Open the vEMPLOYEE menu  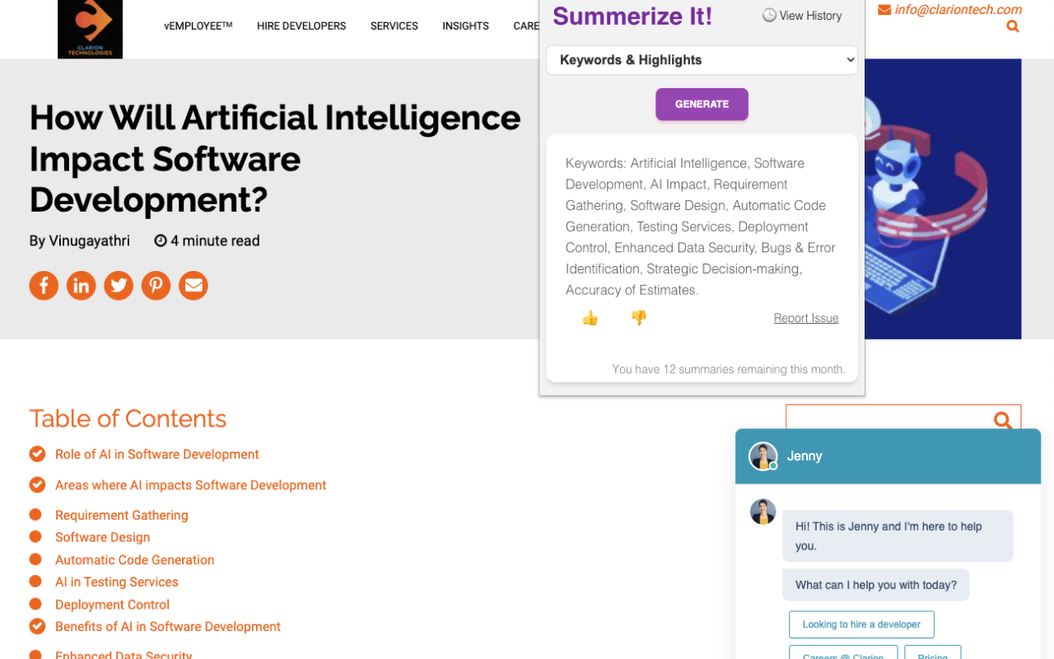198,26
